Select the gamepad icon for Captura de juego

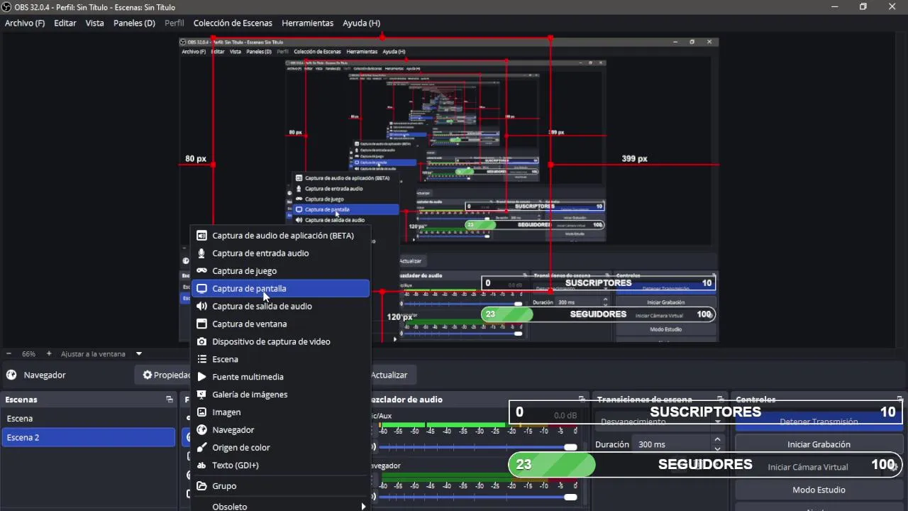(x=201, y=271)
